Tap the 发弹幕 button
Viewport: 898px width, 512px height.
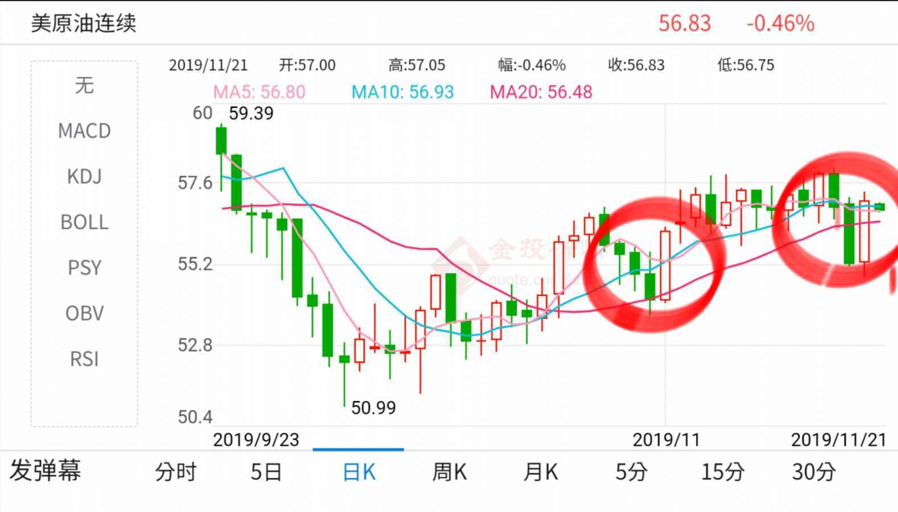point(45,470)
